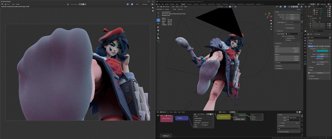Click the Select Box tool icon
Screen dimensions: 332x139
pos(158,13)
